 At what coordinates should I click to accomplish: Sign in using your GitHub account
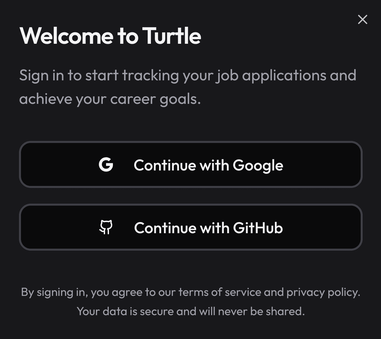(x=191, y=228)
